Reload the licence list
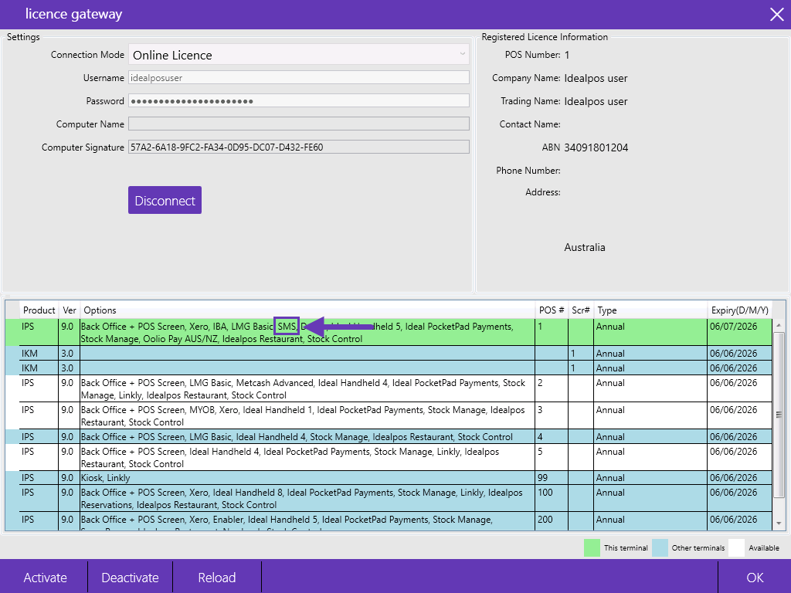The width and height of the screenshot is (791, 593). [217, 578]
